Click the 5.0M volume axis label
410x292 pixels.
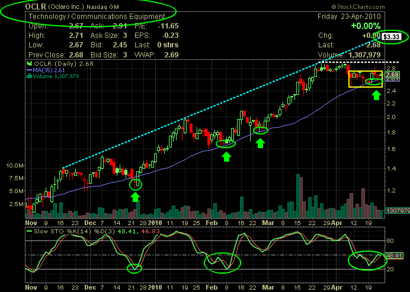tap(15, 191)
